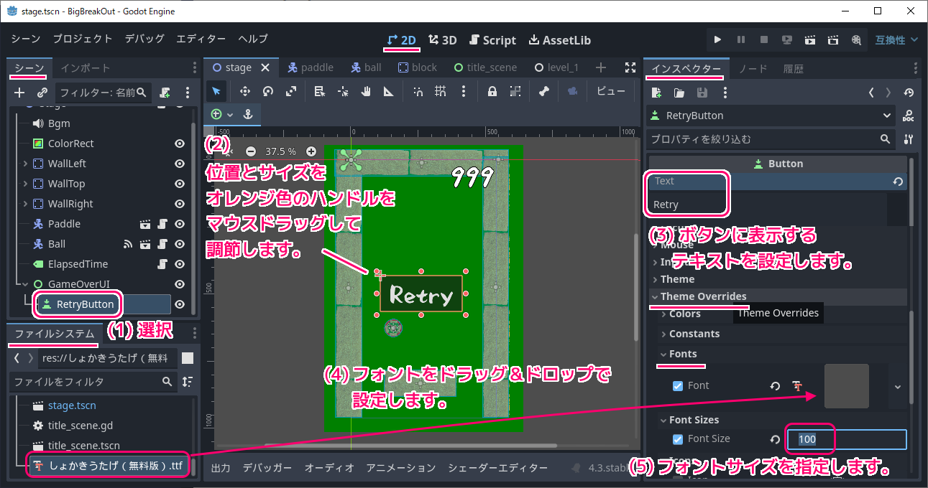Screen dimensions: 928x488
Task: Create new resource in Inspector
Action: [x=656, y=93]
